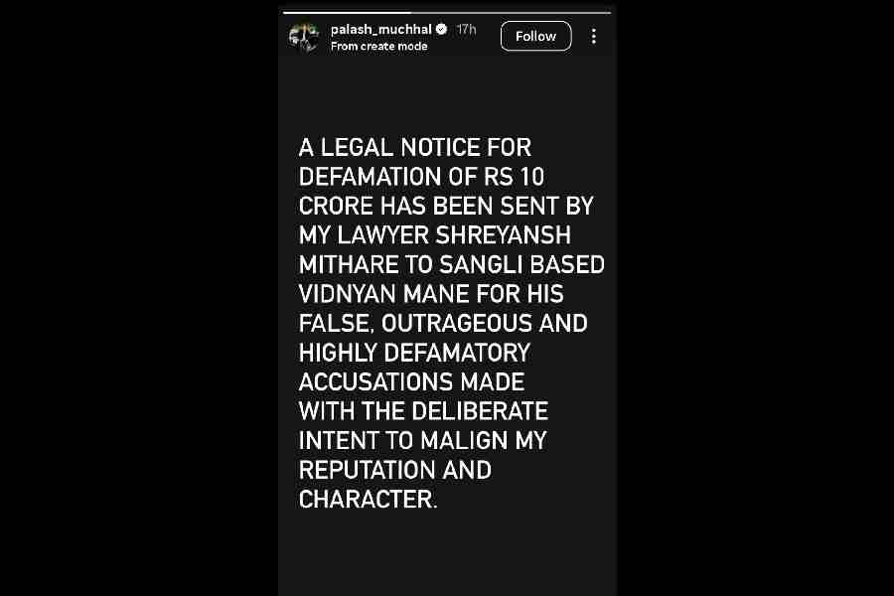Click the verified badge next to username
This screenshot has height=596, width=894.
click(441, 30)
